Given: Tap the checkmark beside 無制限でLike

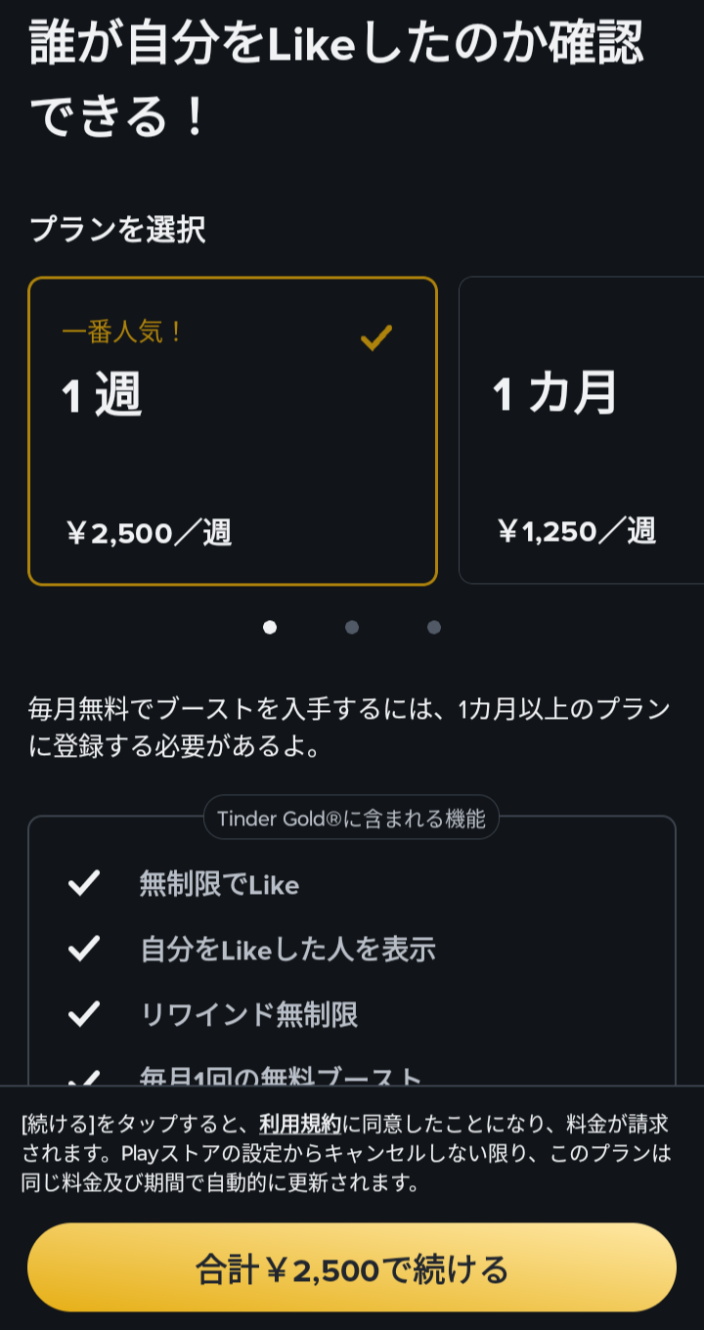Looking at the screenshot, I should click(84, 884).
